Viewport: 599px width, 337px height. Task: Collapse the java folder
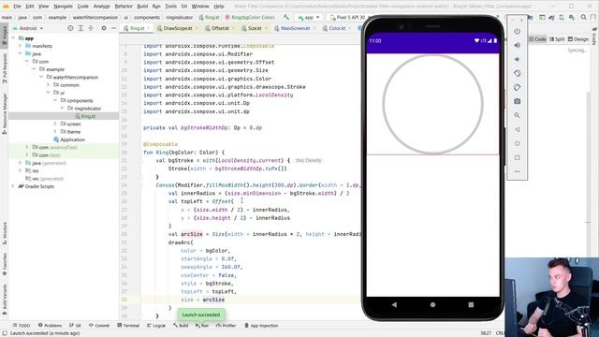click(x=21, y=54)
